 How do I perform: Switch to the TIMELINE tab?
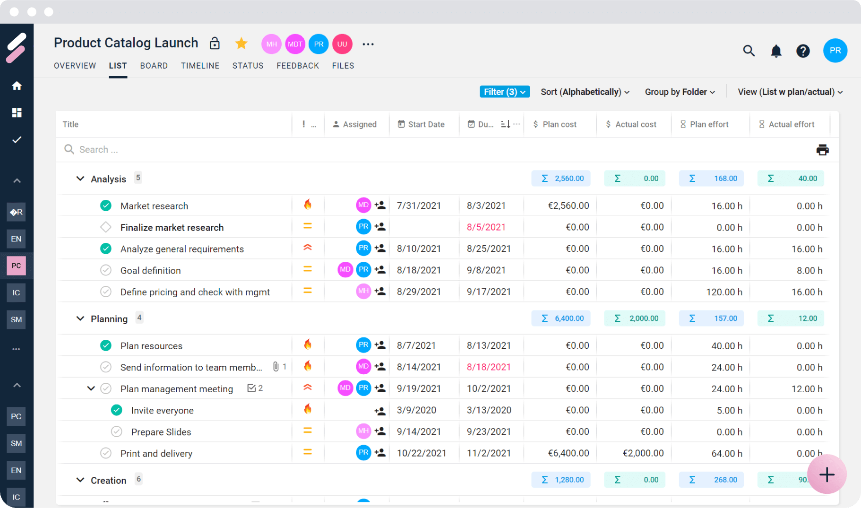pyautogui.click(x=200, y=66)
